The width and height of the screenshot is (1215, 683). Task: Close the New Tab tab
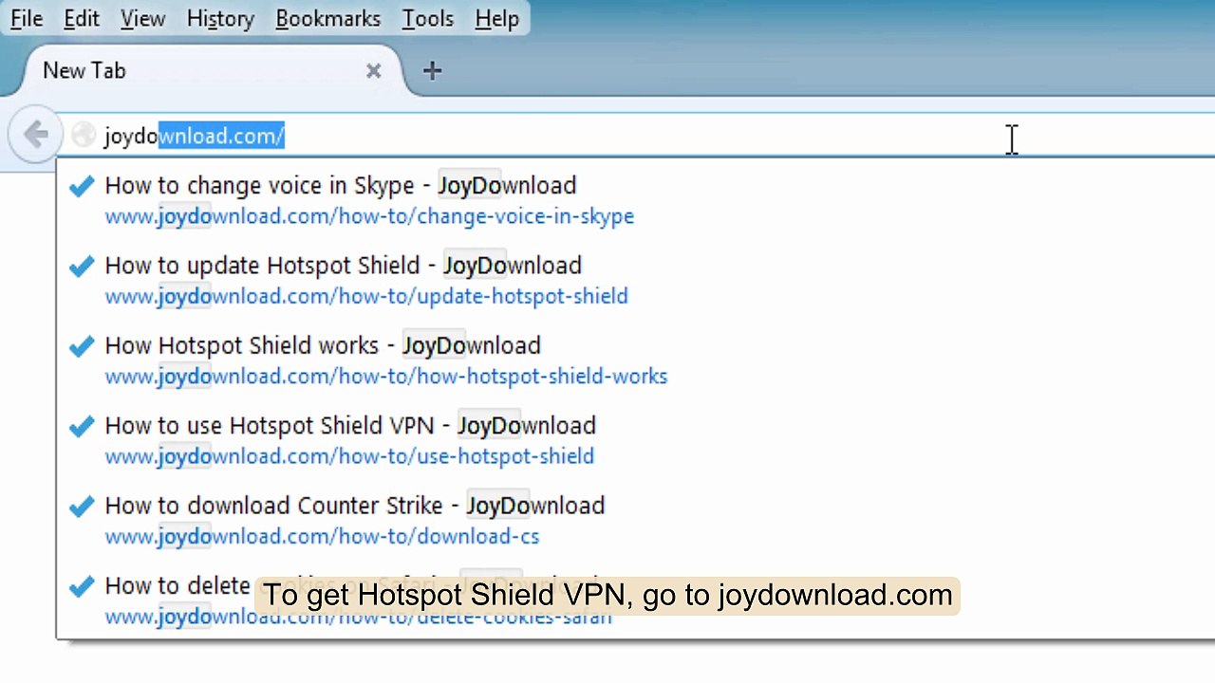pos(374,71)
